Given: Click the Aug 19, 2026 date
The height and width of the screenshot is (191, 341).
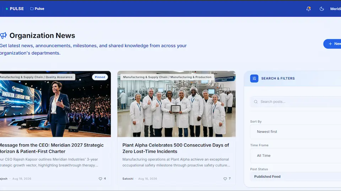Looking at the screenshot, I should click(x=22, y=179).
